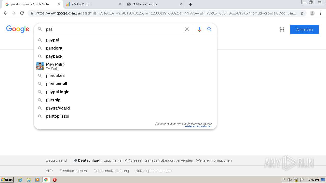Open the file explorer taskbar icon
The height and width of the screenshot is (183, 326).
tap(29, 180)
